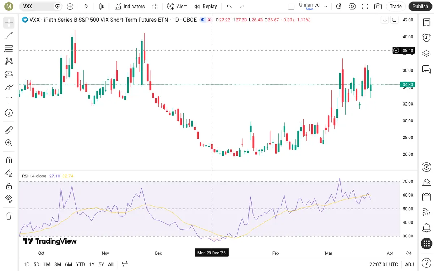
Task: Activate the zoom in tool
Action: tap(9, 143)
